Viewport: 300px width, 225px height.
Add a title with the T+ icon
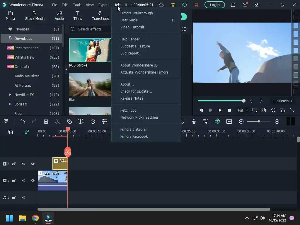point(81,121)
